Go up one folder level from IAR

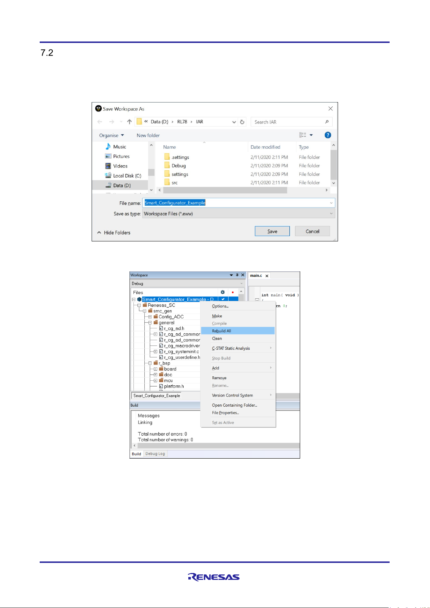[129, 122]
